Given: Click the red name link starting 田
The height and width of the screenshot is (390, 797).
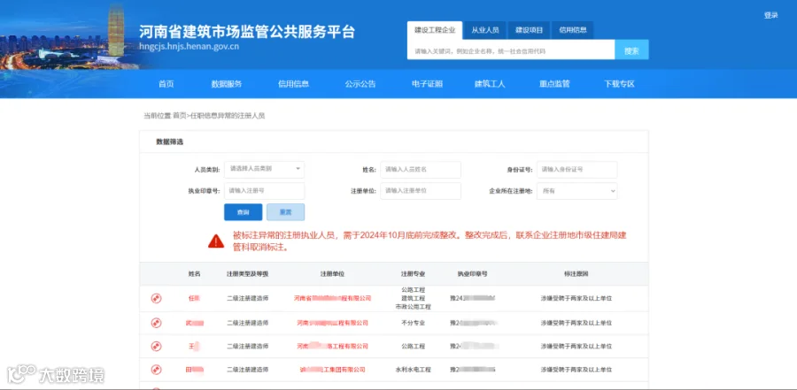Looking at the screenshot, I should point(195,370).
